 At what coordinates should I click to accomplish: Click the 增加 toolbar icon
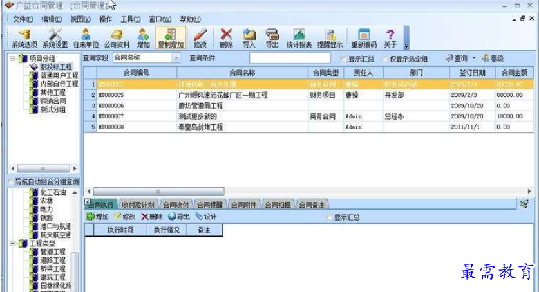[144, 38]
